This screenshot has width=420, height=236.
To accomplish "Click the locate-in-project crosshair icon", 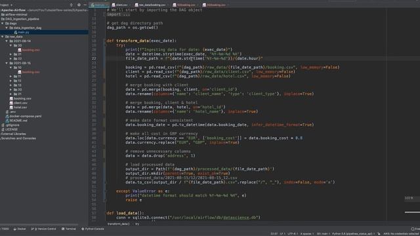I will pos(71,5).
